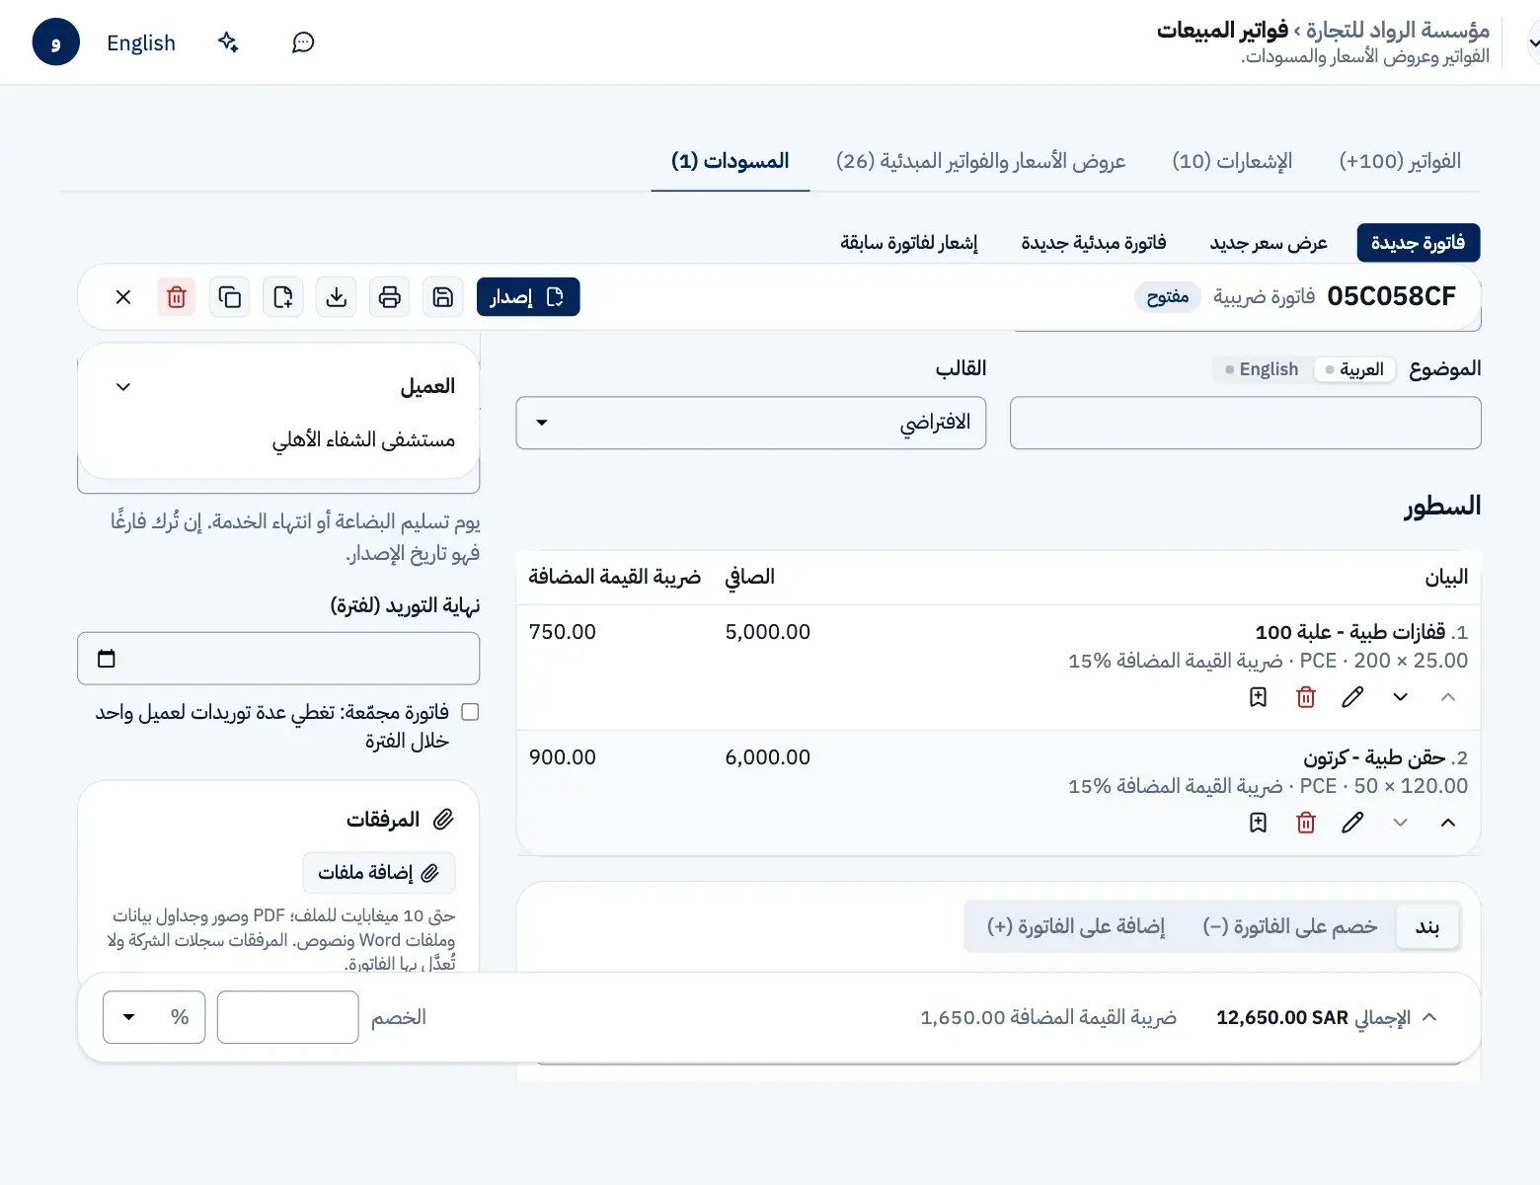The width and height of the screenshot is (1540, 1185).
Task: Open the chat message icon in header
Action: click(x=303, y=42)
